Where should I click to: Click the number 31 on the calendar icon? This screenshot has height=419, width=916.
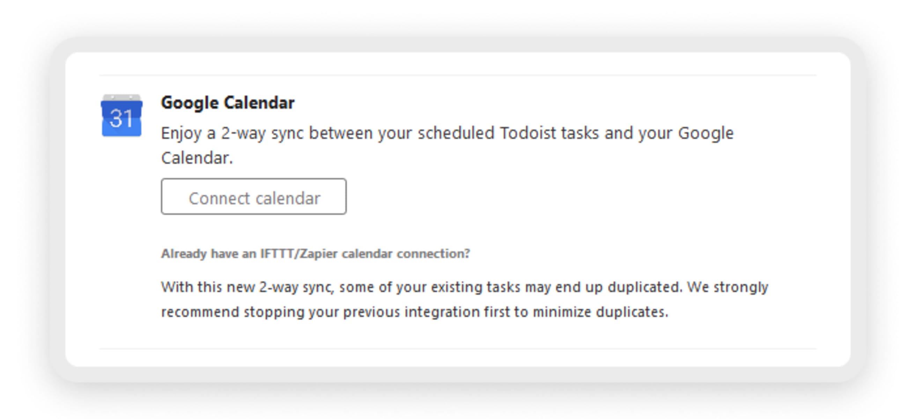(x=121, y=119)
